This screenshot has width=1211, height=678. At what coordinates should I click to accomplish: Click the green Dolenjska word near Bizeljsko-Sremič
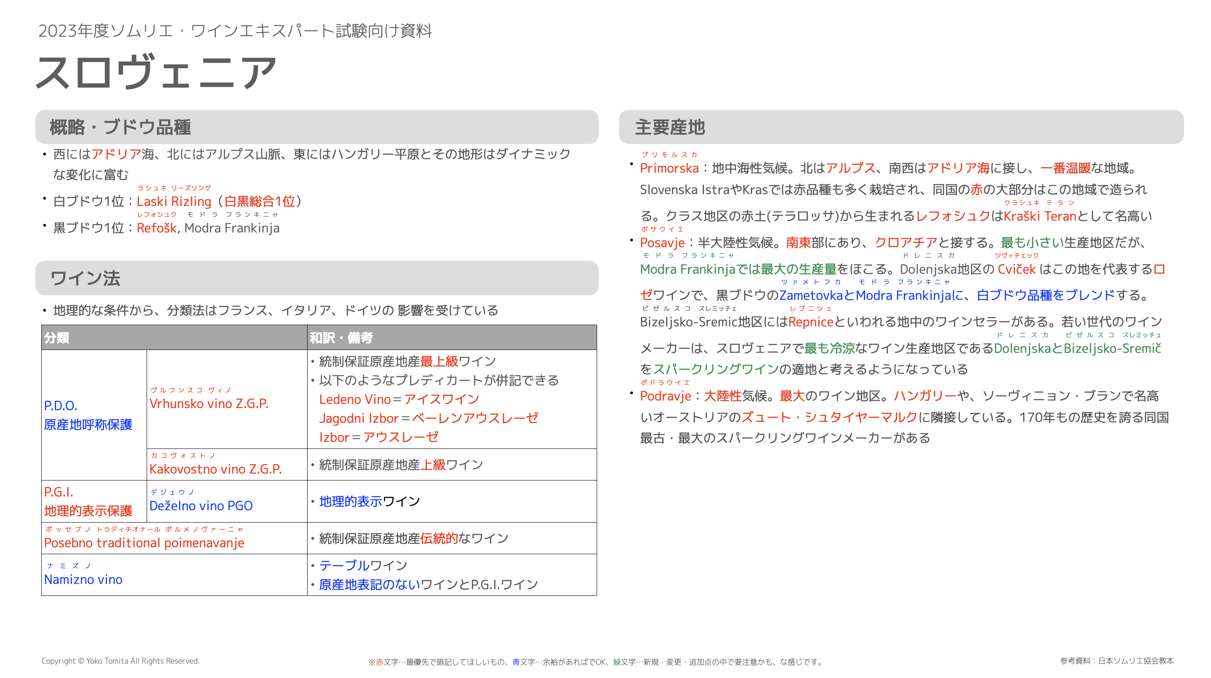tap(1022, 348)
